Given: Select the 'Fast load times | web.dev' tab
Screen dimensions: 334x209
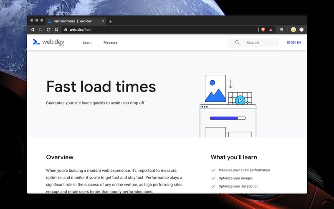Looking at the screenshot, I should (x=76, y=21).
